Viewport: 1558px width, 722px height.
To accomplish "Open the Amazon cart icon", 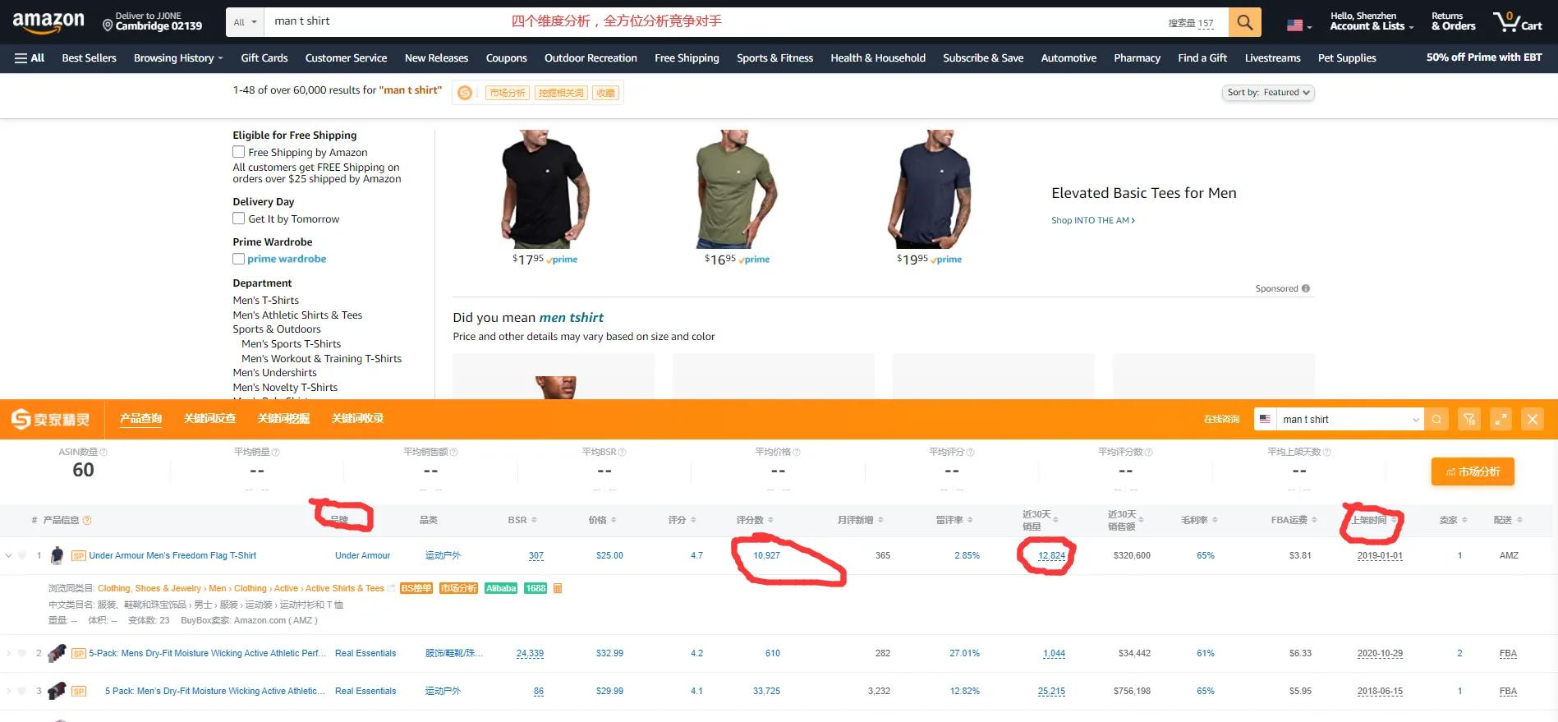I will pyautogui.click(x=1517, y=21).
